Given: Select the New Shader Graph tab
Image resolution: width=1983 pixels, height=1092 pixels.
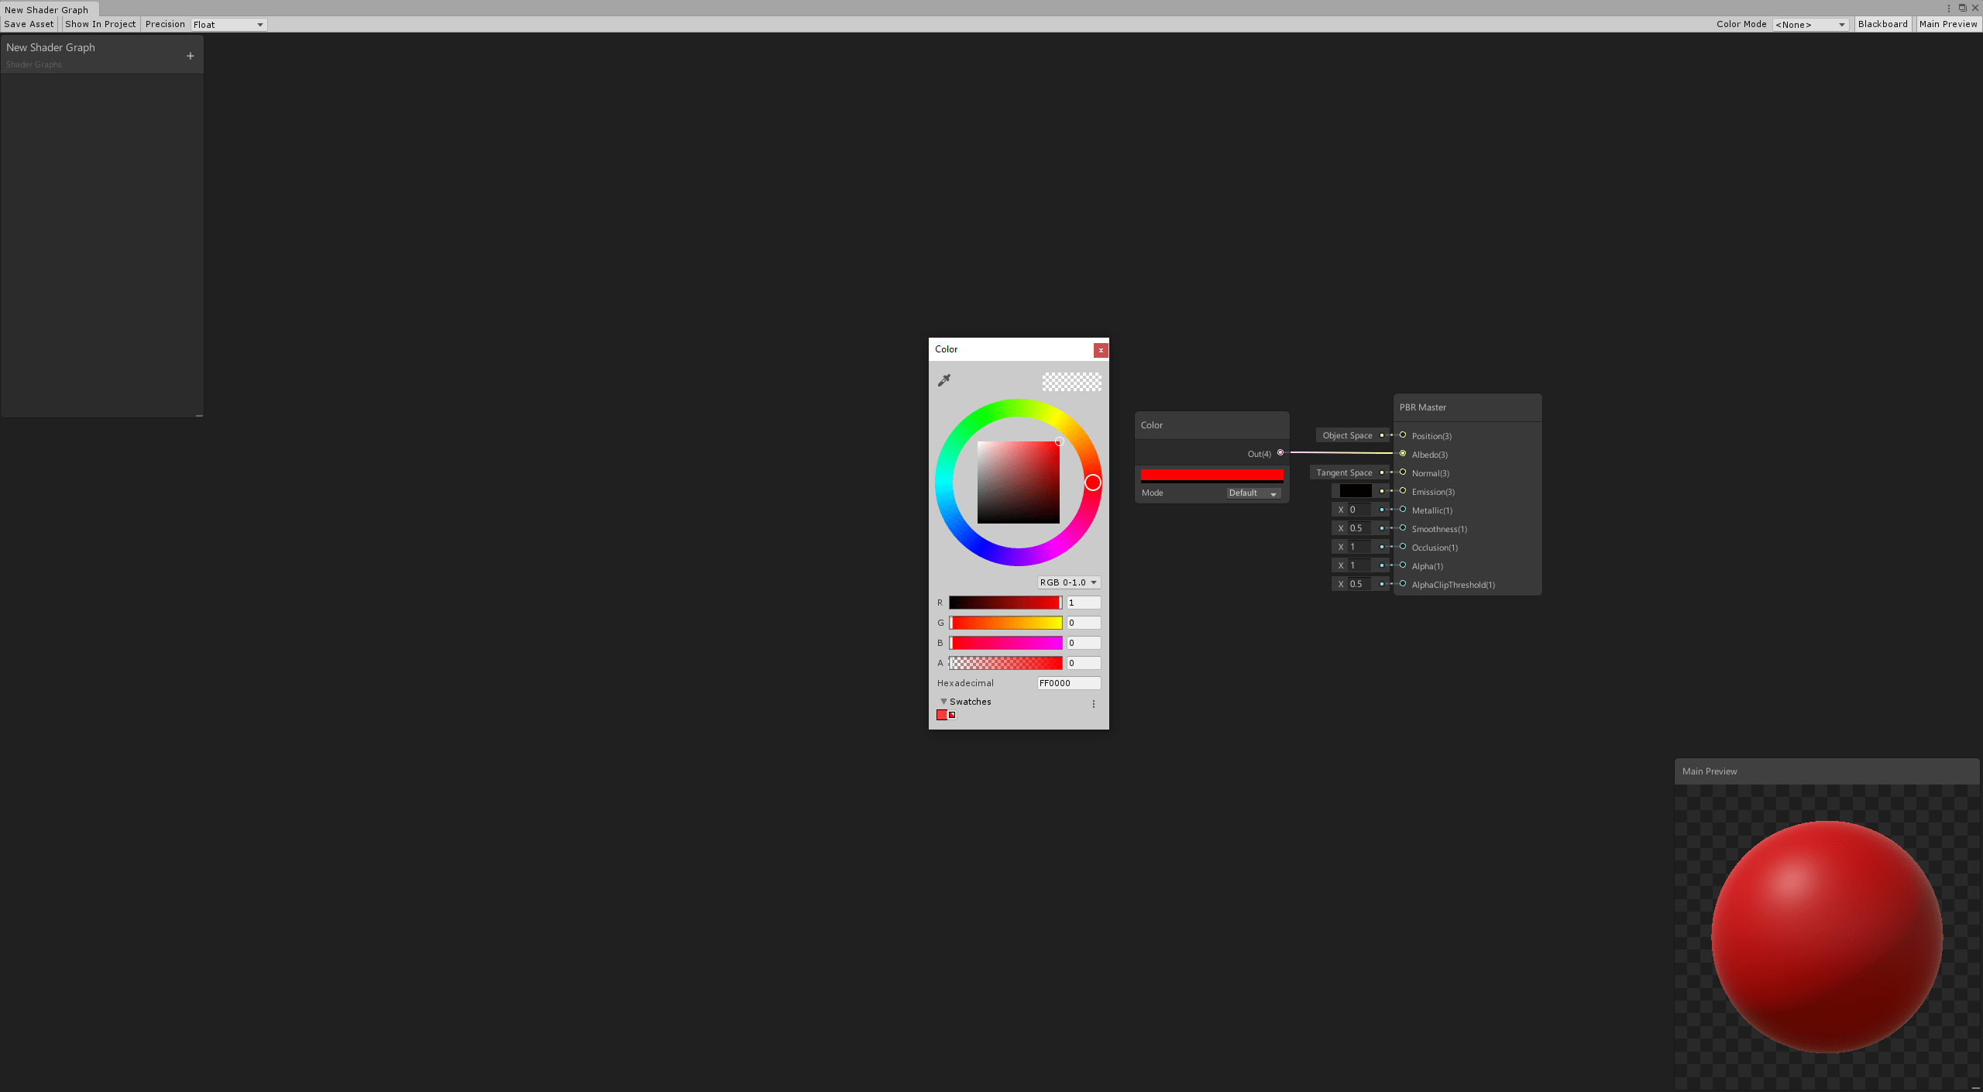Looking at the screenshot, I should click(47, 9).
